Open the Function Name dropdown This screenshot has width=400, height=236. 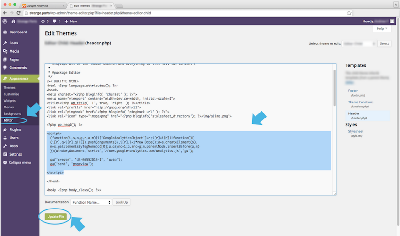point(91,202)
